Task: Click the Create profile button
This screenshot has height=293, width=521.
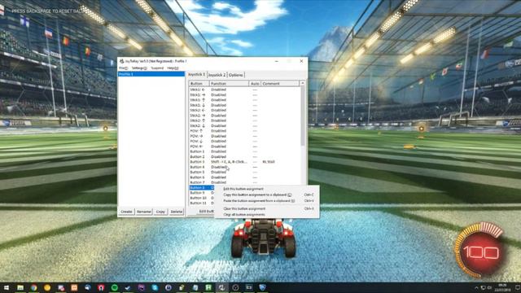Action: click(126, 212)
